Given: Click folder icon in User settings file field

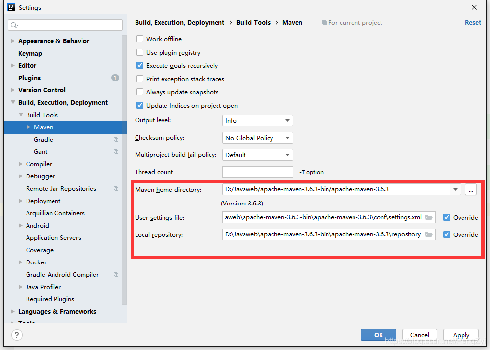Looking at the screenshot, I should coord(429,217).
